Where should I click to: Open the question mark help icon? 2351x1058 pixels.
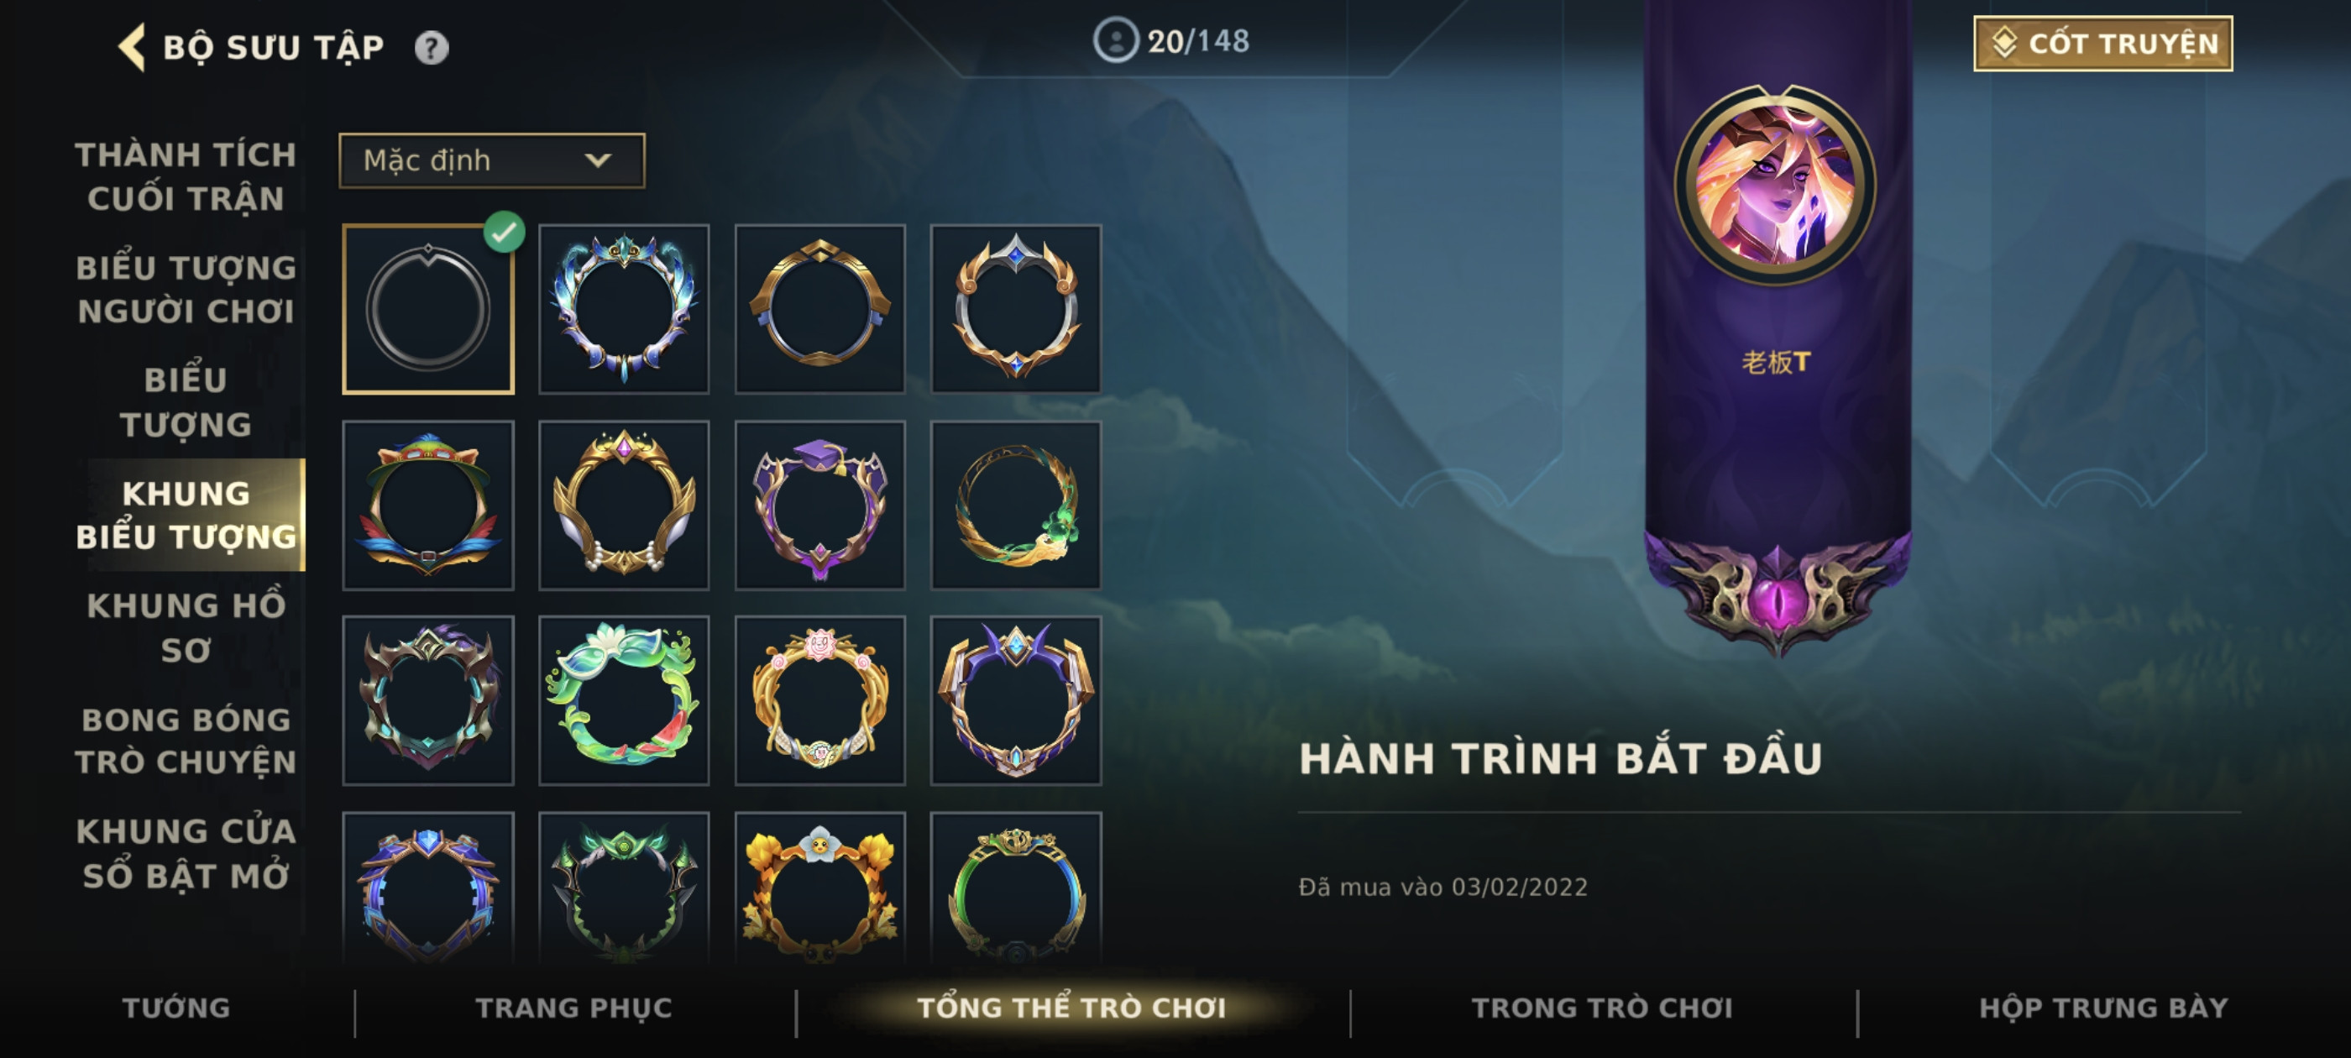coord(432,48)
